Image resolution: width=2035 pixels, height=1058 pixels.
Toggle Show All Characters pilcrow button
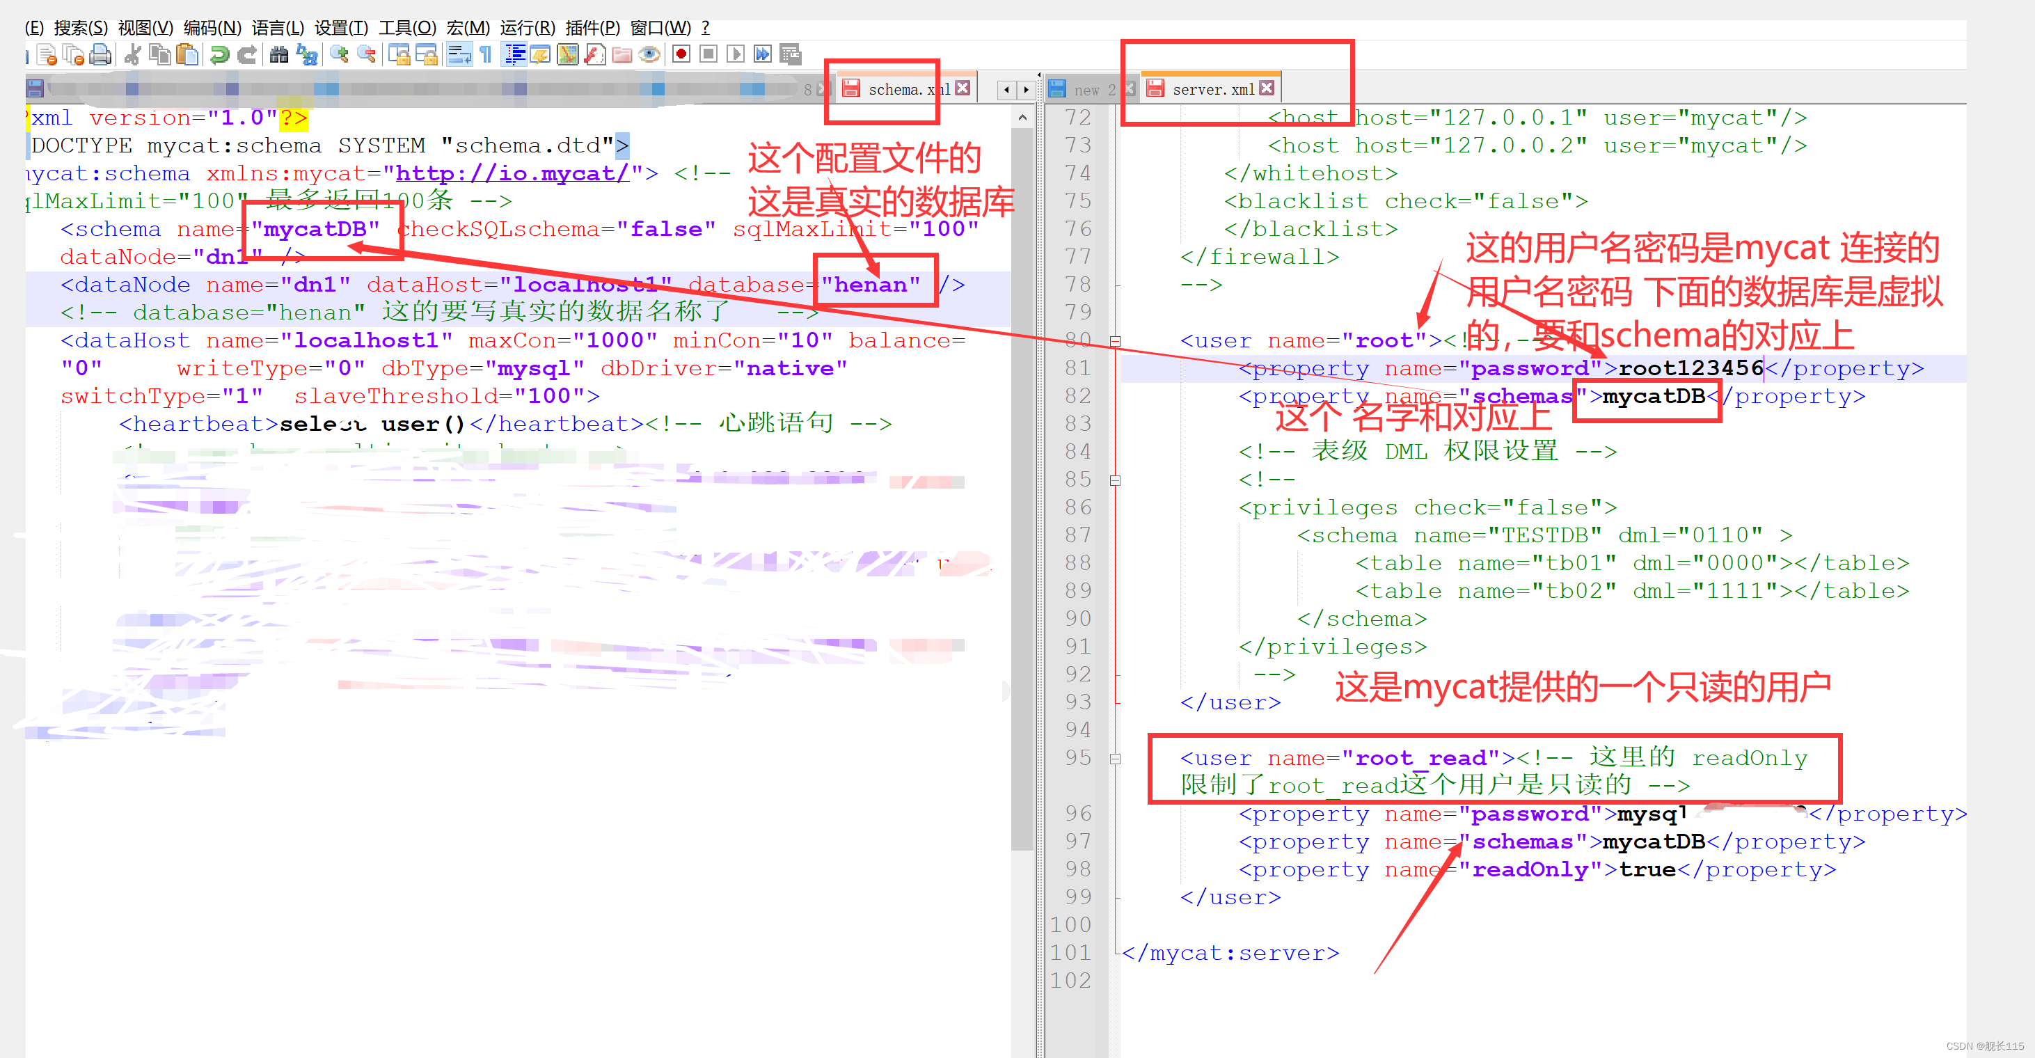(486, 54)
